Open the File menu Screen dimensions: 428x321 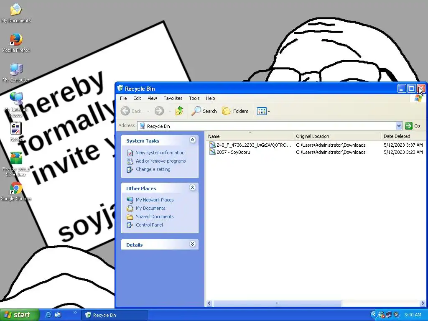pyautogui.click(x=123, y=98)
